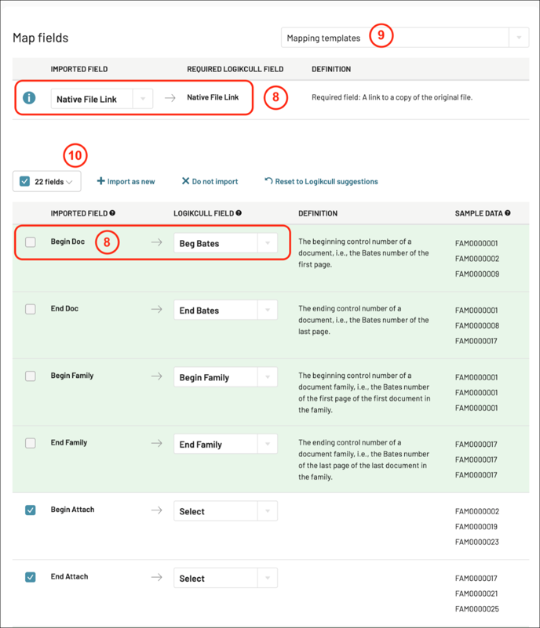540x628 pixels.
Task: Uncheck the End Attach row checkbox
Action: click(31, 577)
